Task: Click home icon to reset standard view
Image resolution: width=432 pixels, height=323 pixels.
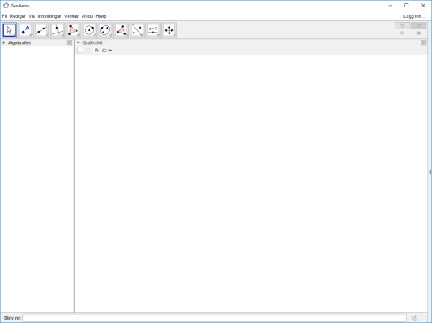Action: point(96,51)
